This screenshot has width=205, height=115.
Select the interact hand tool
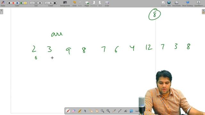click(x=91, y=111)
